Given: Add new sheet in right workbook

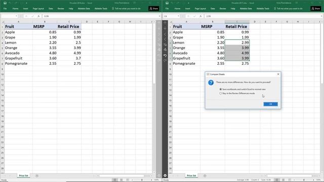Looking at the screenshot, I should click(205, 176).
